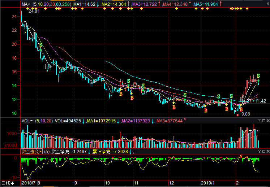Click the 24.81 high price label
270x187 pixels.
34,12
